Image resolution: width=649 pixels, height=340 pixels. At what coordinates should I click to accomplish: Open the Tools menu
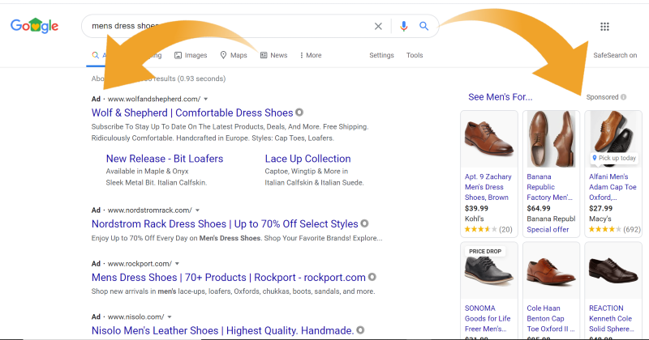(415, 55)
